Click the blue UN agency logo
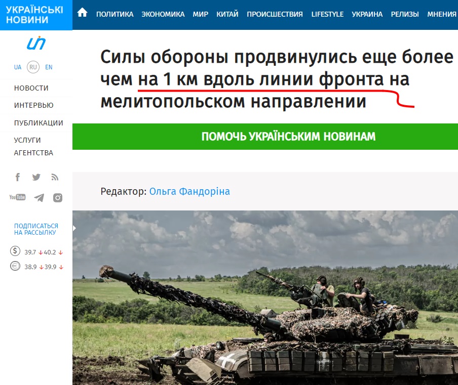The width and height of the screenshot is (458, 385). point(36,43)
